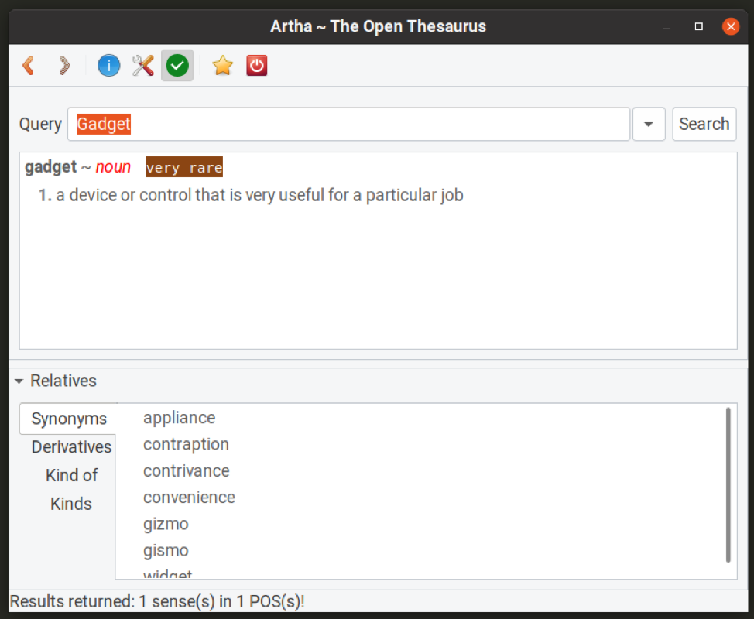Click the synonym 'gizmo' in list
The image size is (754, 619).
point(166,524)
